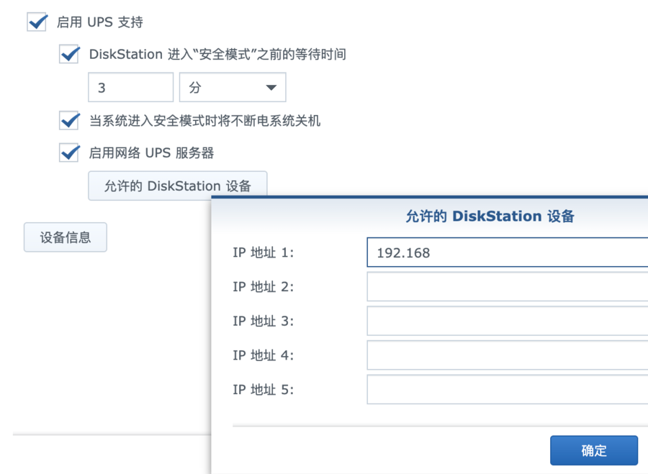Disable 当系统进入安全模式时将不断电系统关机 checkbox
Image resolution: width=648 pixels, height=474 pixels.
pos(69,120)
